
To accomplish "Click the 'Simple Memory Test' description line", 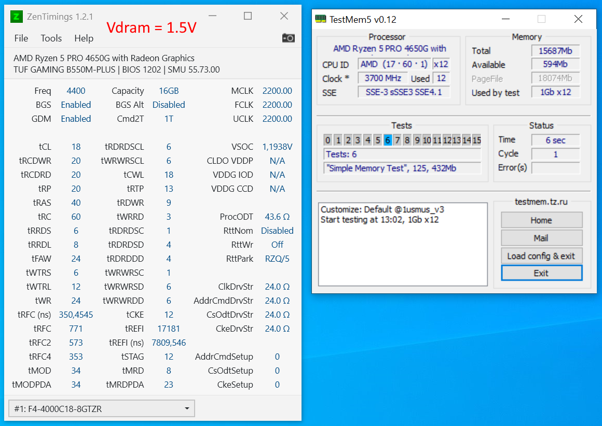I will (402, 168).
